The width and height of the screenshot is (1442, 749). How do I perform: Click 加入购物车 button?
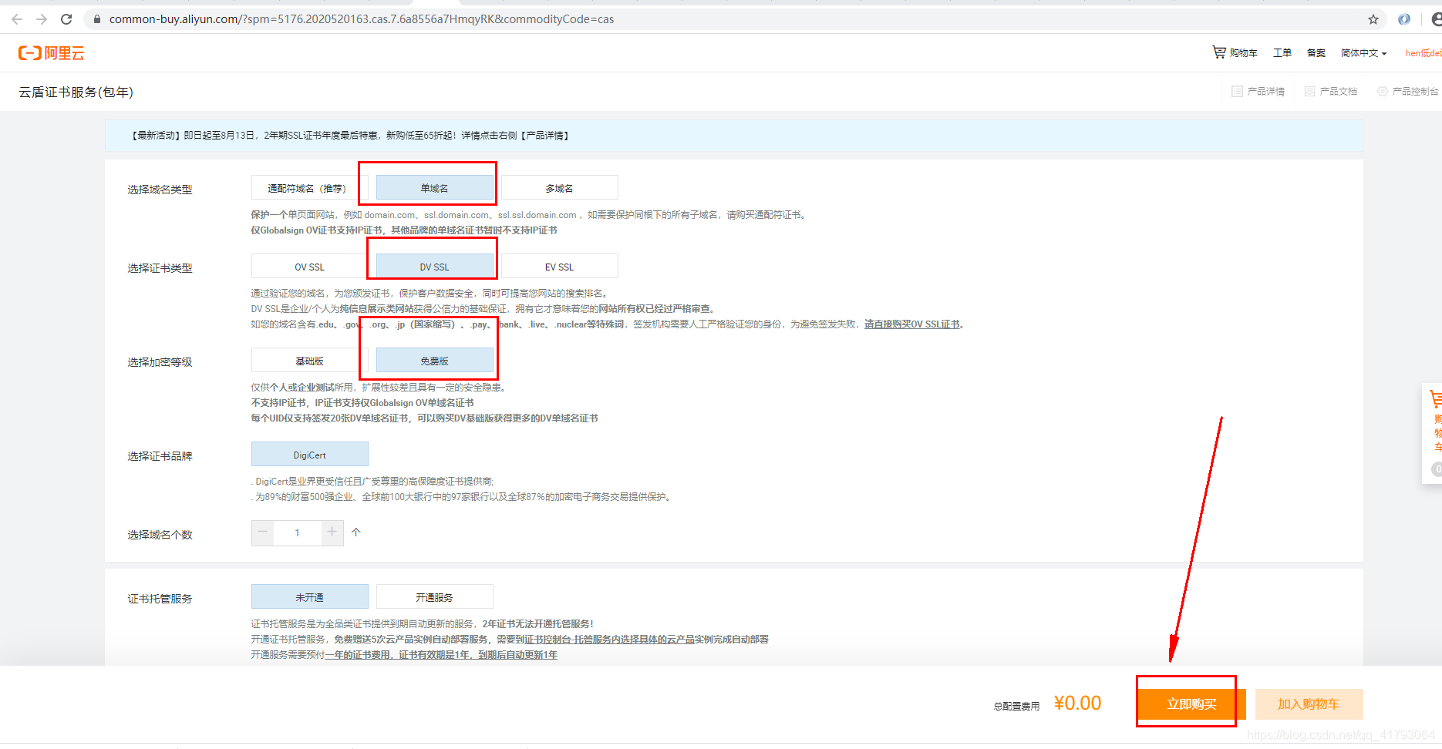tap(1309, 704)
